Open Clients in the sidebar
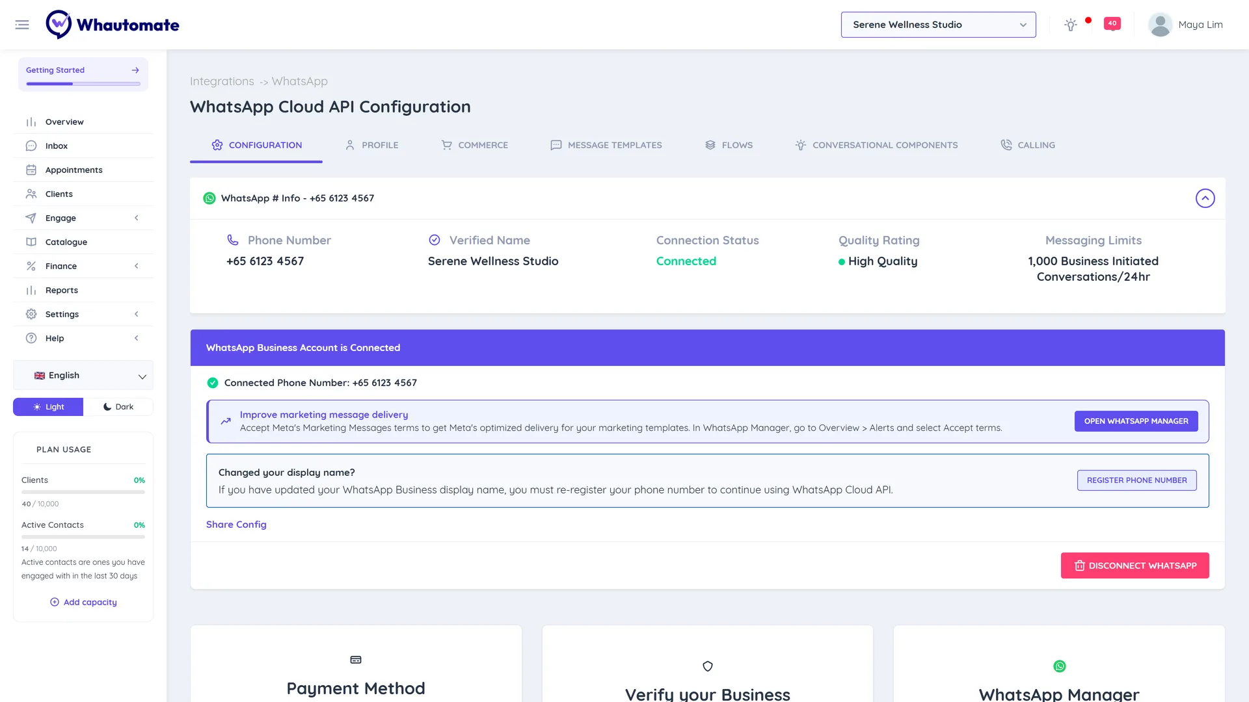Image resolution: width=1249 pixels, height=702 pixels. (83, 194)
